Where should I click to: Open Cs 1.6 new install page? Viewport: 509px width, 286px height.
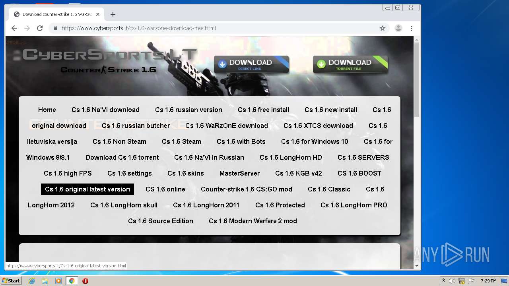(331, 110)
